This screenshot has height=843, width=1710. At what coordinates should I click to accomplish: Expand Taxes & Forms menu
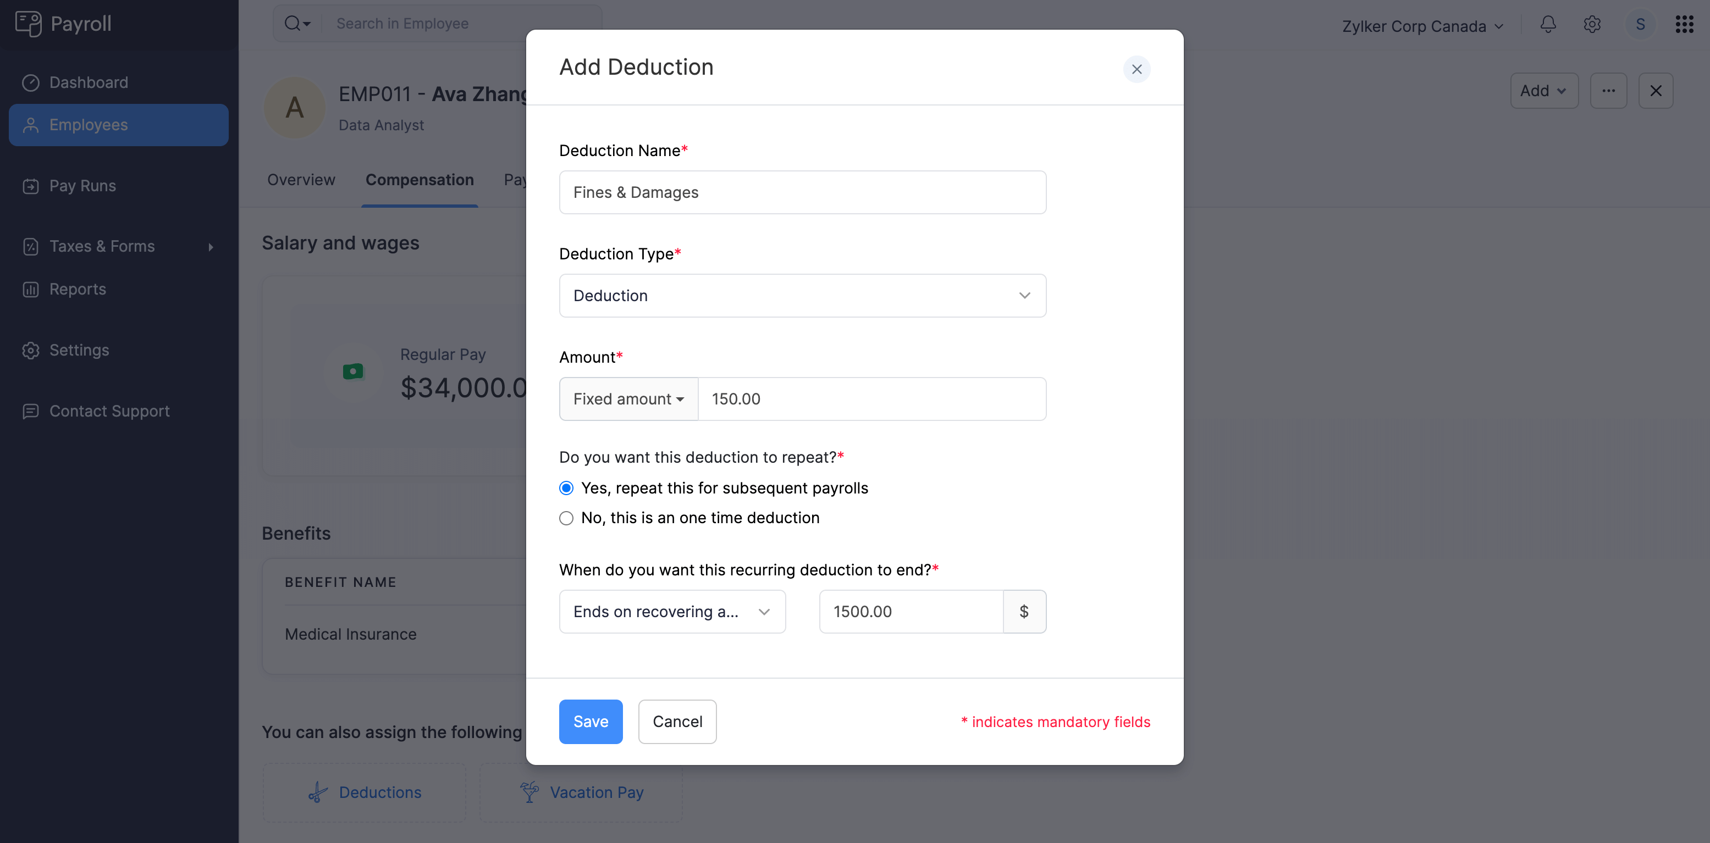coord(102,246)
